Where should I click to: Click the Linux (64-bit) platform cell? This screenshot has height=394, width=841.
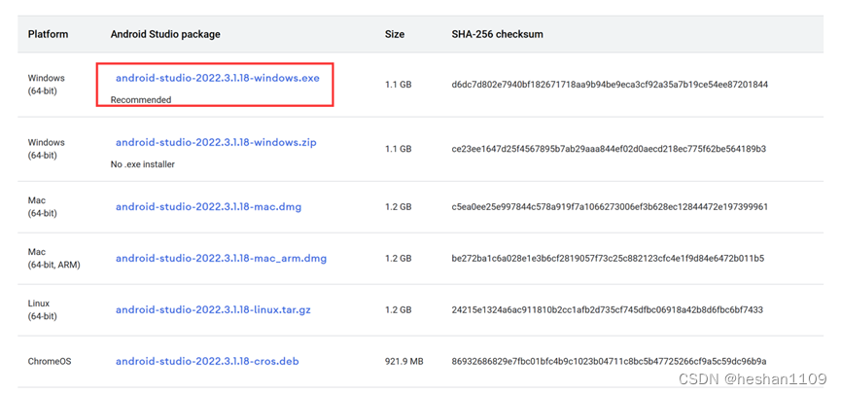pos(43,309)
